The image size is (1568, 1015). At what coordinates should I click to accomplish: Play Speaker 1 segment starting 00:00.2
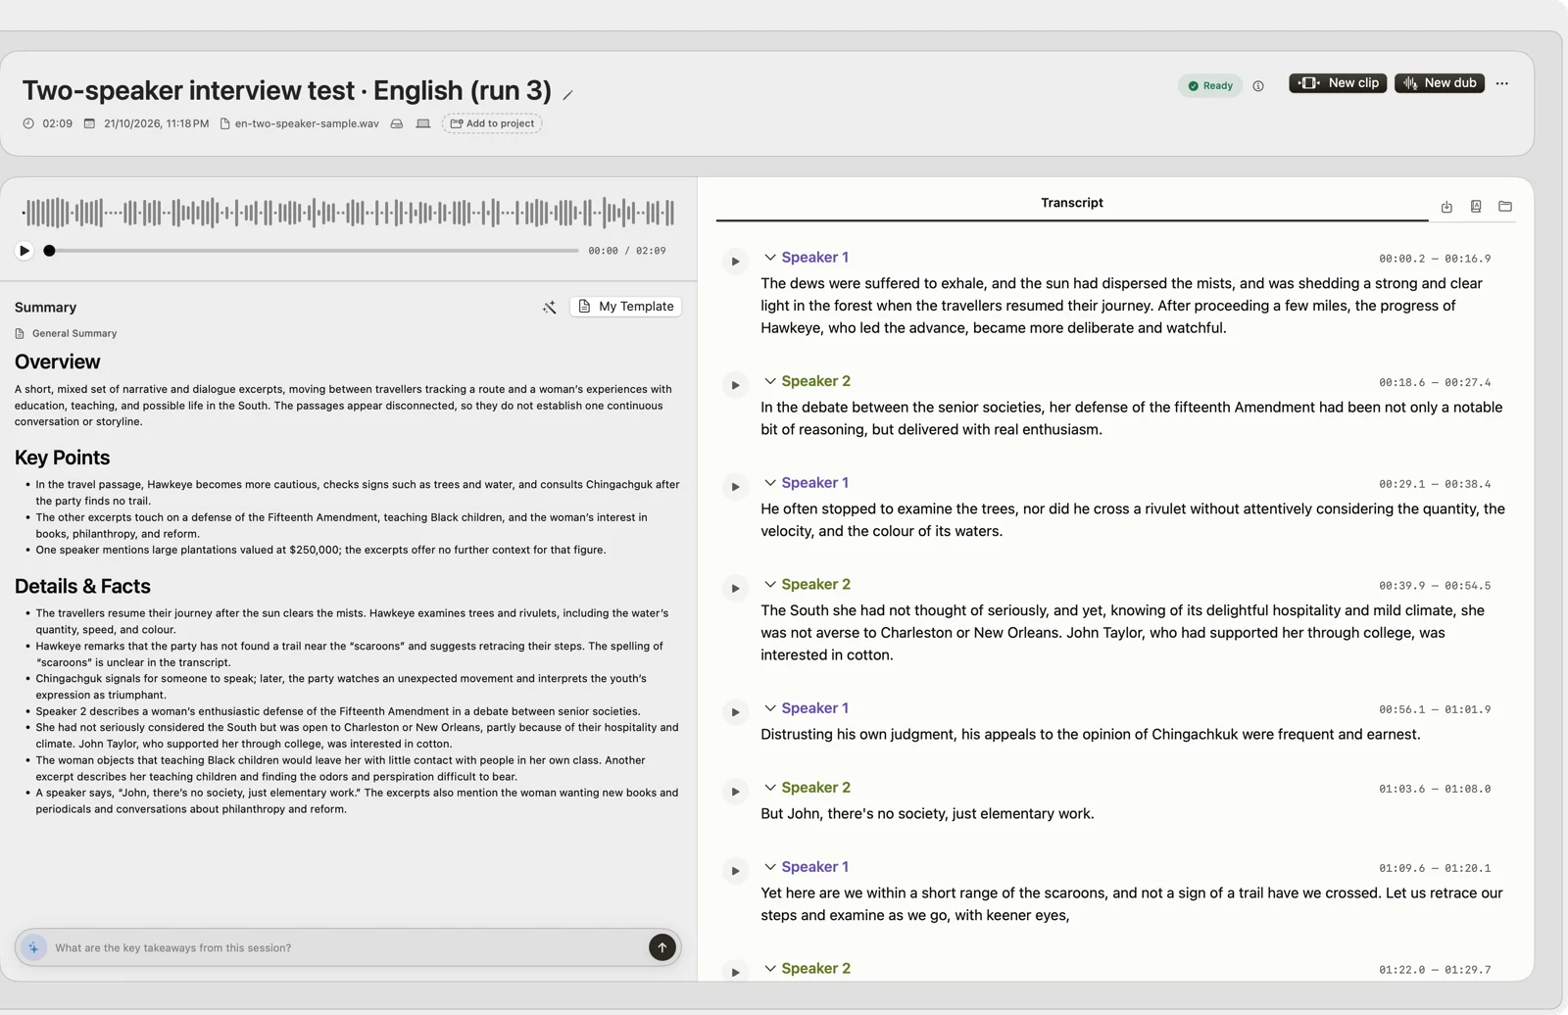click(735, 262)
